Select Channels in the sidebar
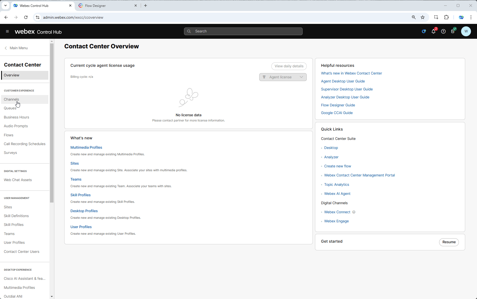 [25, 99]
